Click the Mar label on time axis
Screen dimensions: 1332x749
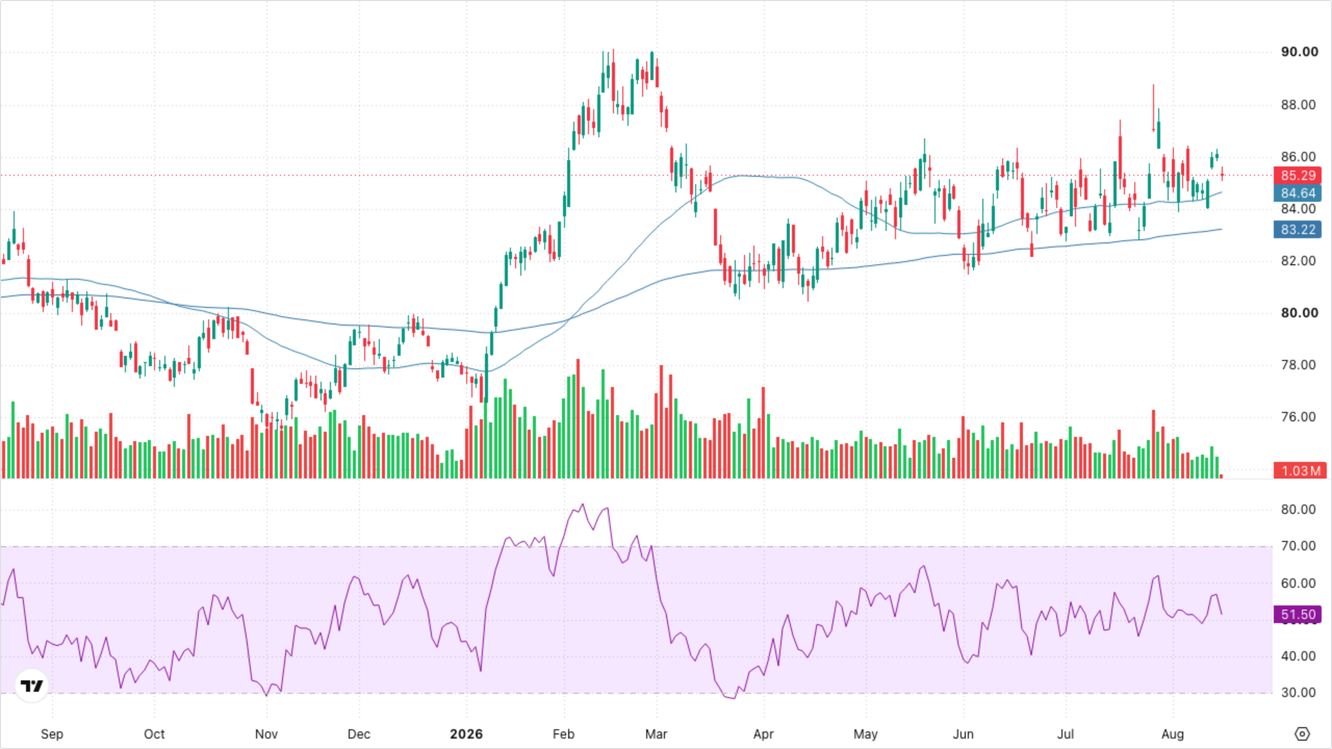coord(656,734)
